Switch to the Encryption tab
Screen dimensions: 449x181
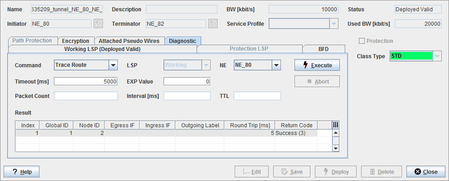pyautogui.click(x=76, y=41)
